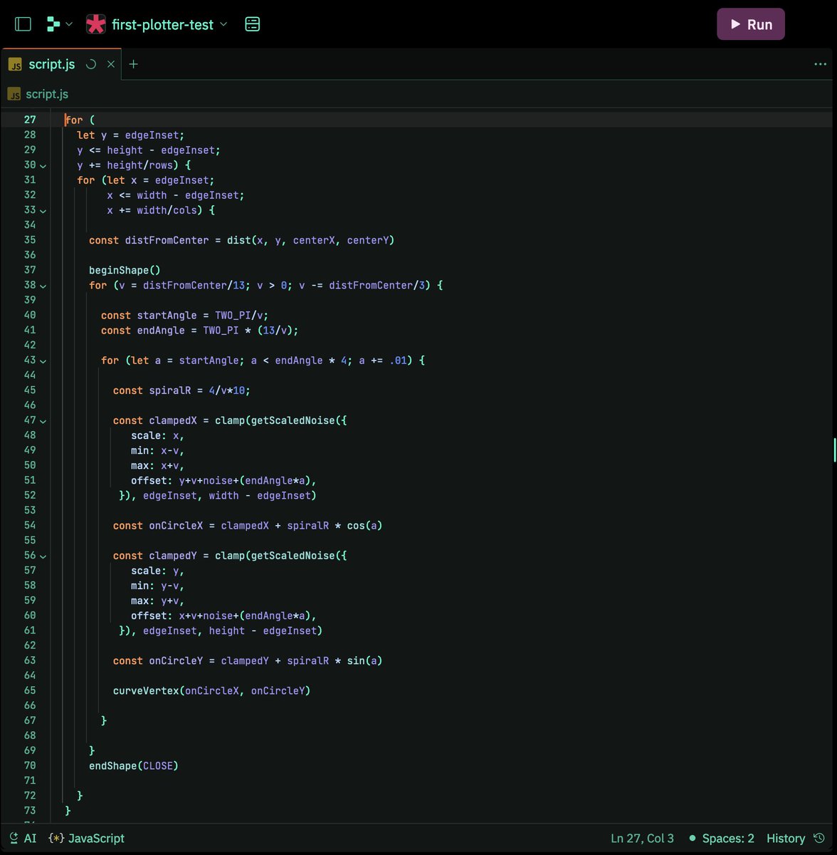The image size is (837, 855).
Task: Collapse the fold arrow at line 43
Action: [x=43, y=361]
